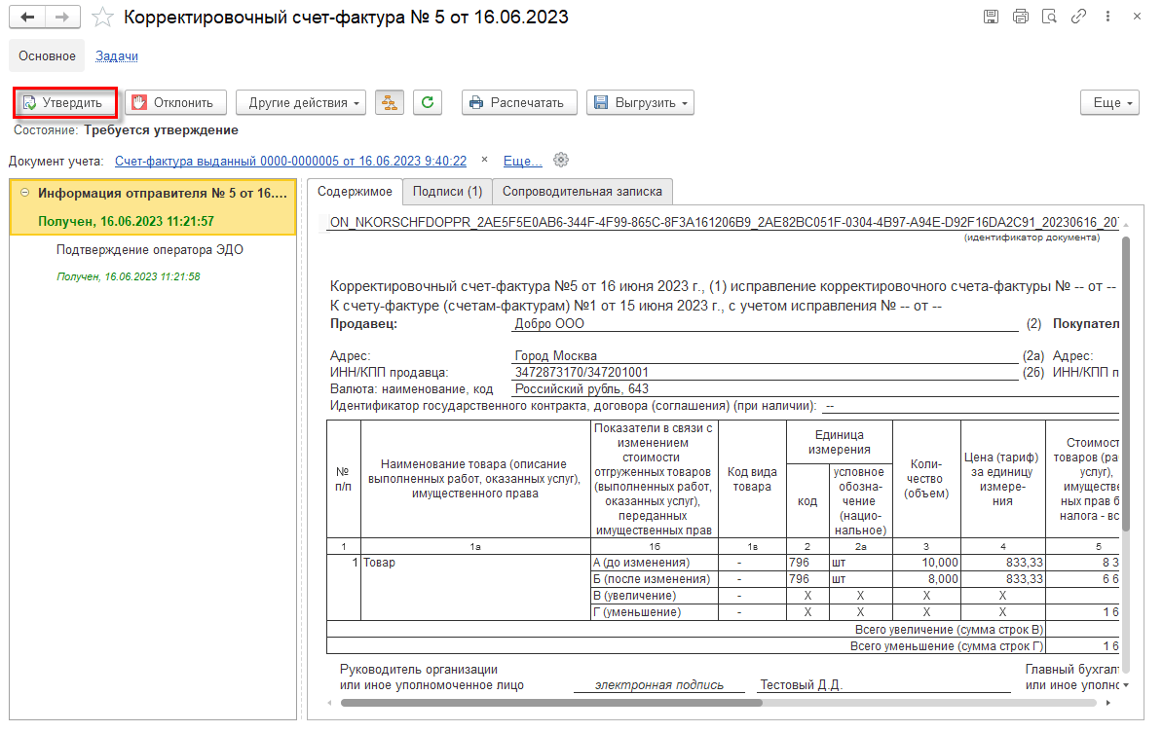This screenshot has width=1163, height=732.
Task: Open the Еще dropdown at right
Action: 1109,102
